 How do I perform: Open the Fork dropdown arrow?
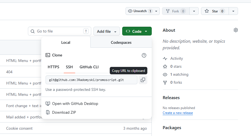194,11
